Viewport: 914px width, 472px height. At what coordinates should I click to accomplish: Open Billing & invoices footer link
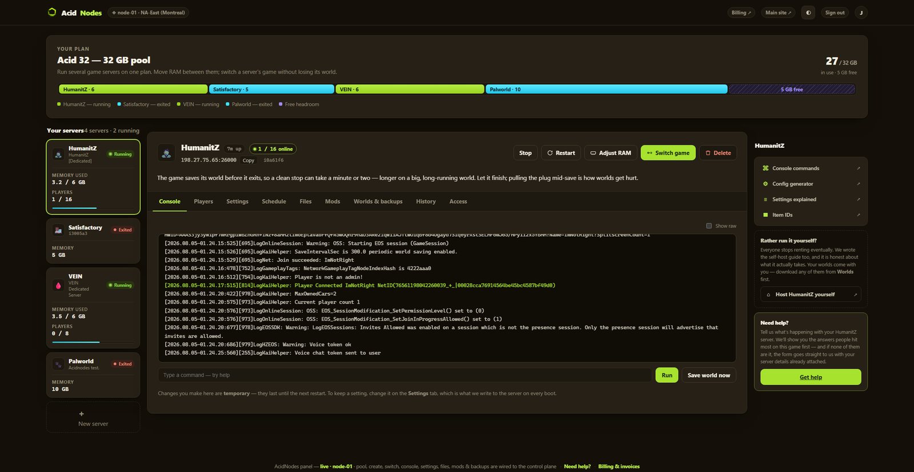tap(619, 466)
